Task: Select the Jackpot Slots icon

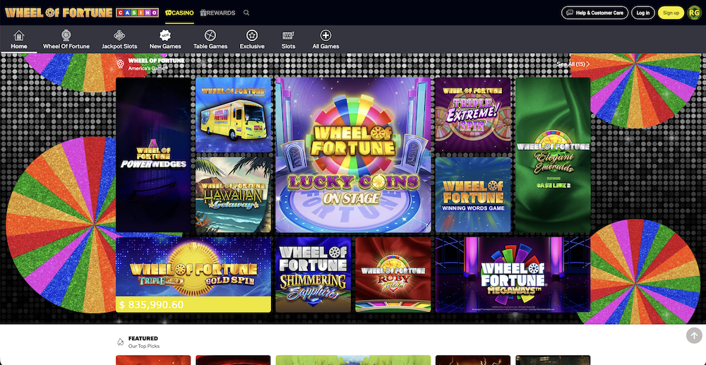Action: click(119, 35)
